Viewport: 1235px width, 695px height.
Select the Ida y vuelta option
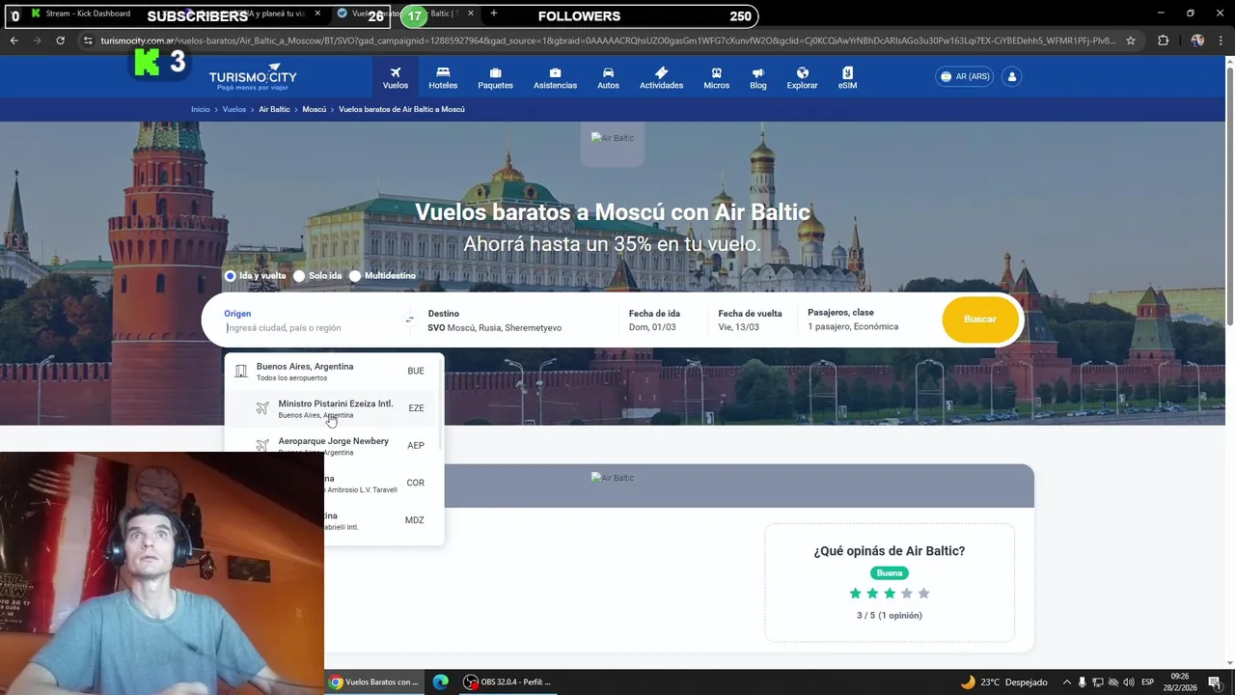pos(255,276)
